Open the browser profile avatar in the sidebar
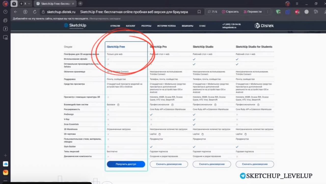 (x=5, y=4)
